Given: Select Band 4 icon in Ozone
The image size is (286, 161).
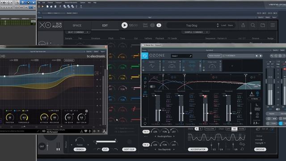Looking at the screenshot, I should click(252, 94).
